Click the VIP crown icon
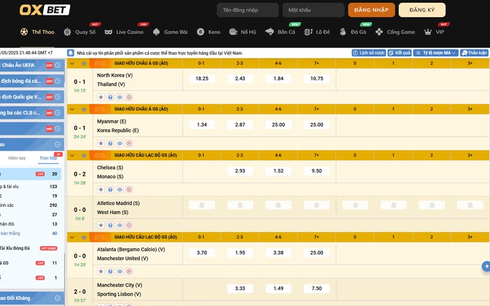490x306 pixels. pos(428,32)
